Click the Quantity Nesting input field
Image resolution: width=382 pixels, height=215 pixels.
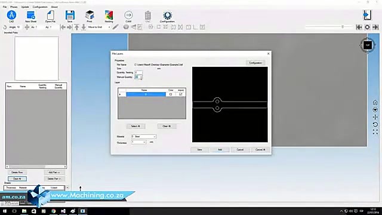click(x=138, y=72)
